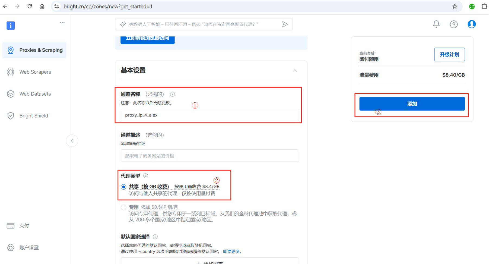Click the info icon beside 默认国家选择
Viewport: 489px width, 264px height.
tap(155, 237)
